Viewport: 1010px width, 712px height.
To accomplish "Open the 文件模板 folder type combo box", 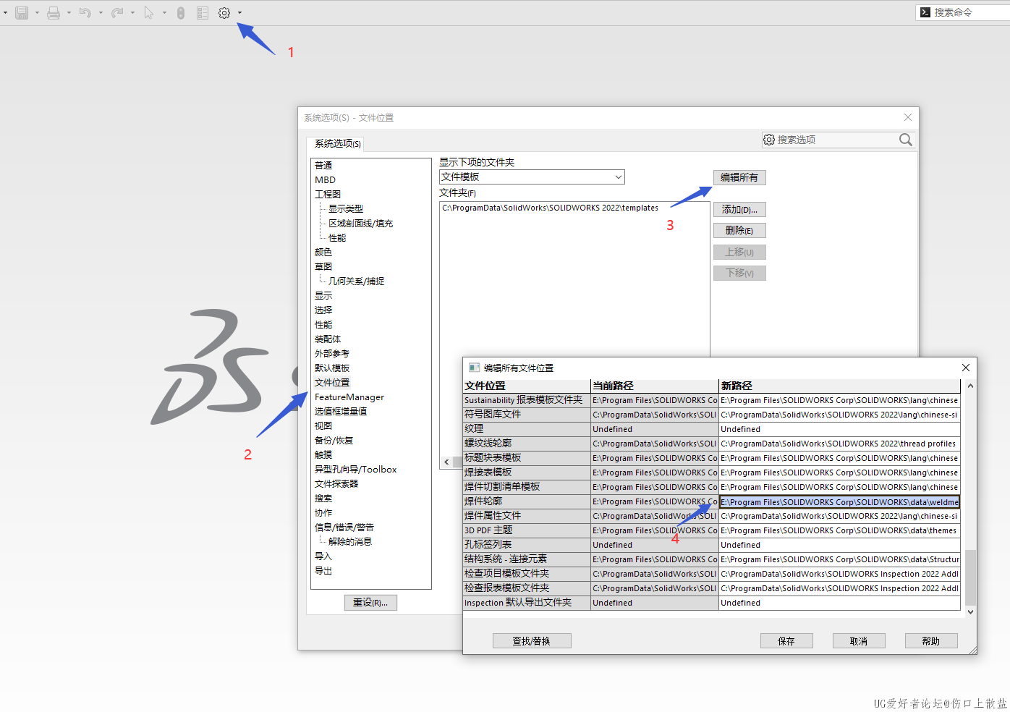I will pyautogui.click(x=532, y=177).
